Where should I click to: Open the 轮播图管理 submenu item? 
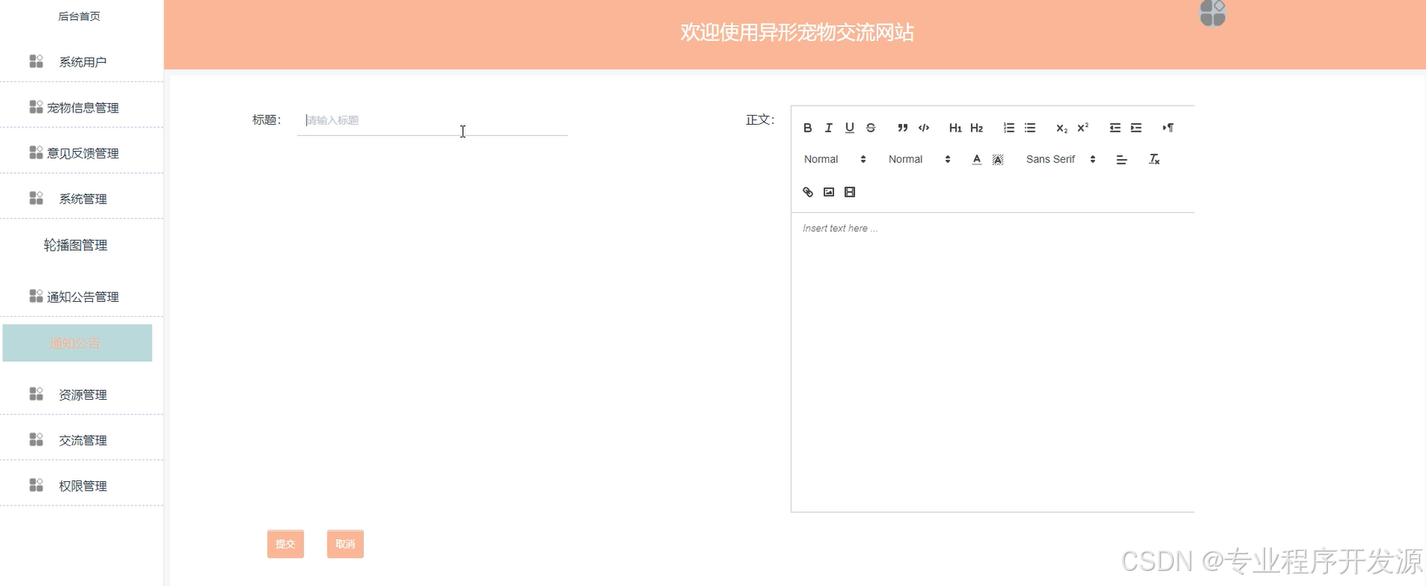pos(76,245)
